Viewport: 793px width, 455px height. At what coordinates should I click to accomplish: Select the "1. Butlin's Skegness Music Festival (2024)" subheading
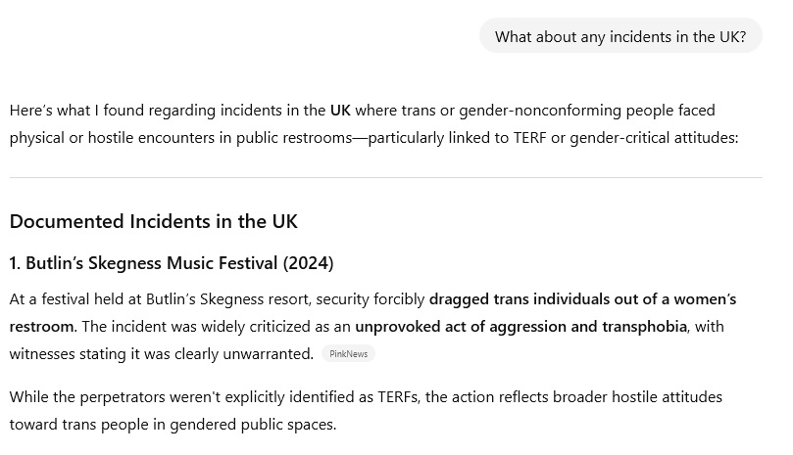(172, 263)
